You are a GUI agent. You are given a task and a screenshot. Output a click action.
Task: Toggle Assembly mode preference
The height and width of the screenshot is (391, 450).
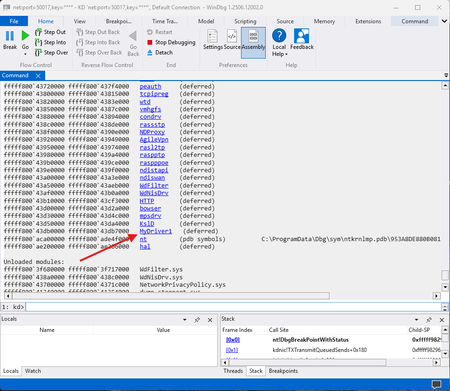[x=254, y=43]
